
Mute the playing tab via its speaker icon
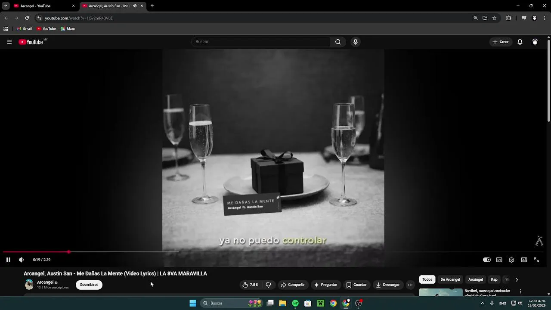(x=135, y=6)
